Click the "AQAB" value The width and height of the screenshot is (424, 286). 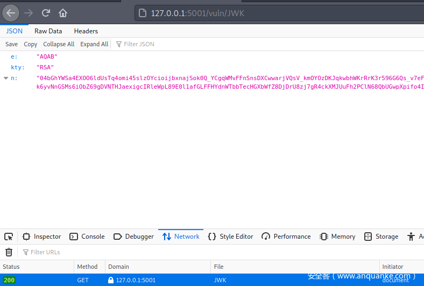click(x=47, y=56)
